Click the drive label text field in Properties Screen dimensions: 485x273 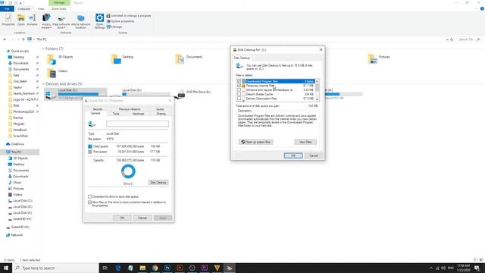pos(137,124)
